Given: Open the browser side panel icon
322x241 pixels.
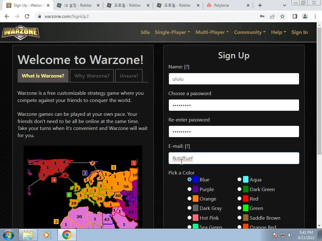Looking at the screenshot, I should pos(295,16).
